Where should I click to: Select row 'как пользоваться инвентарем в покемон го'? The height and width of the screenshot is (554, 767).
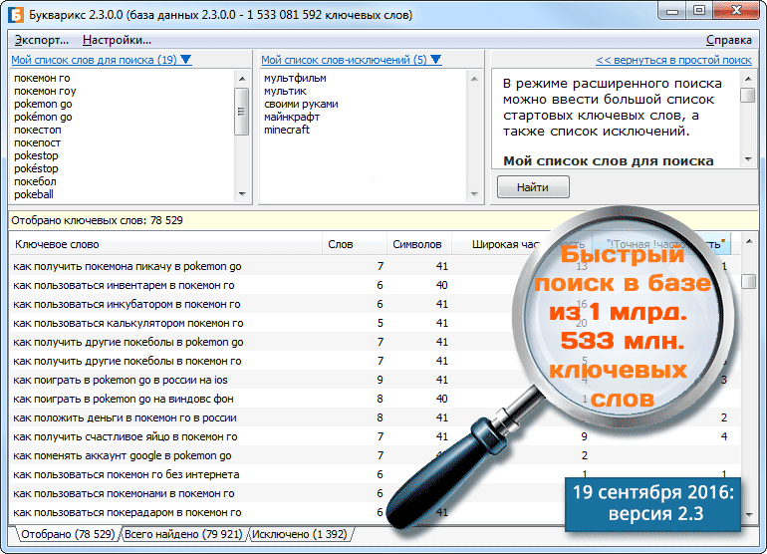point(375,285)
